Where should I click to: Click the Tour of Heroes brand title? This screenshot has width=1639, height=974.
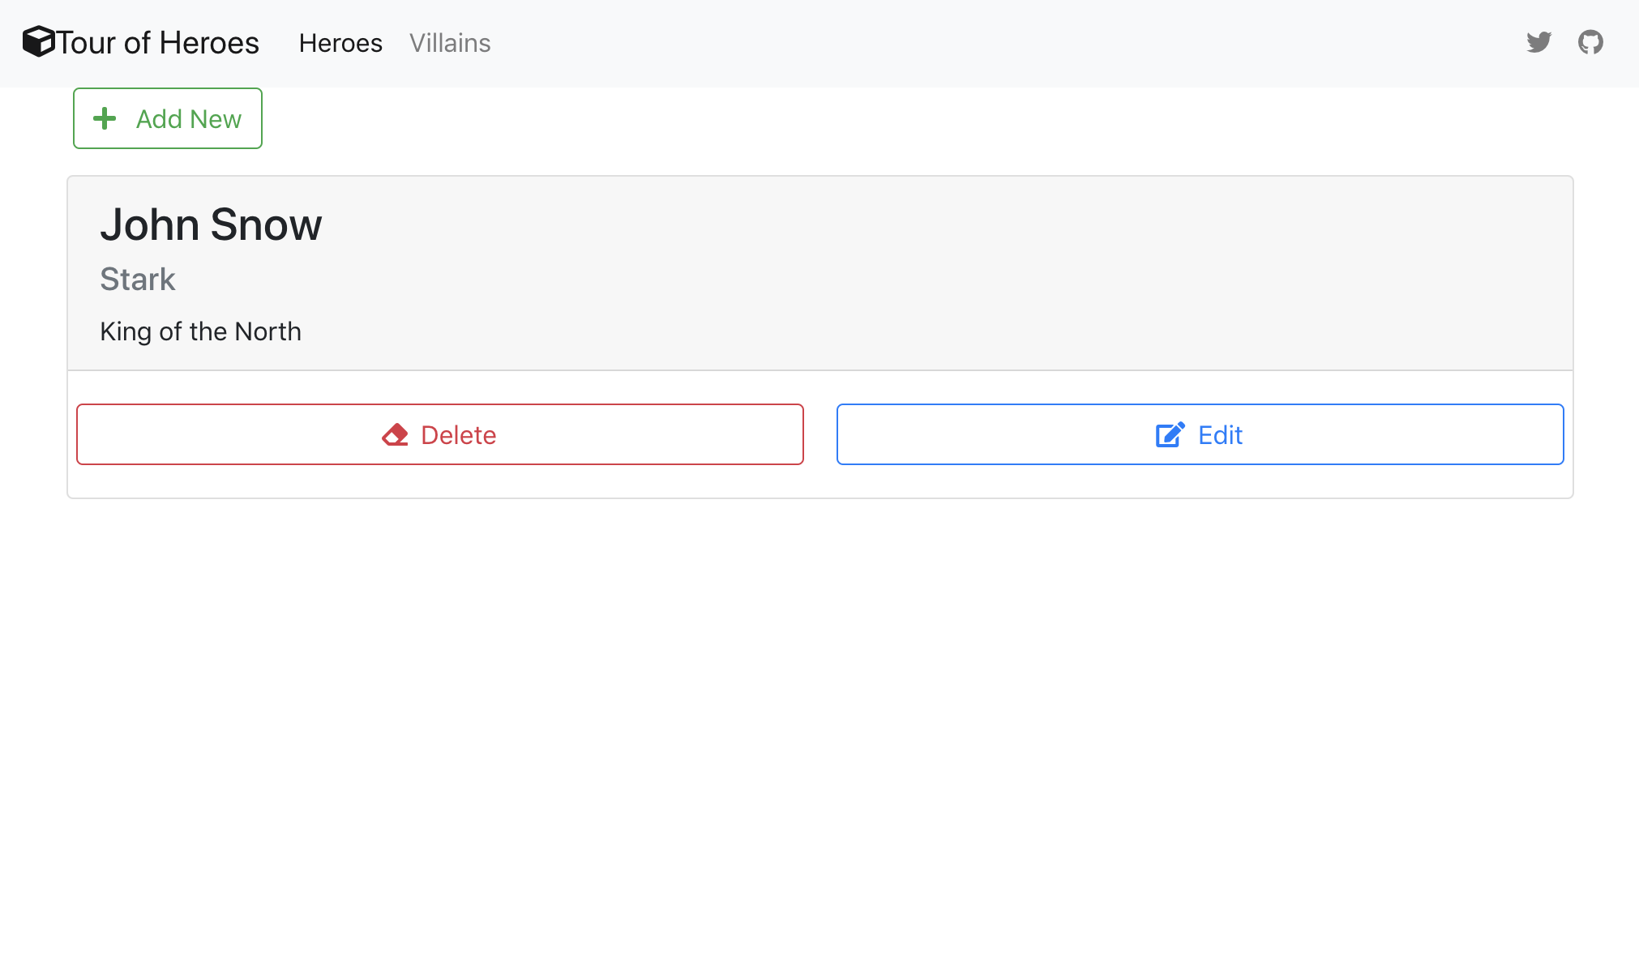point(158,43)
